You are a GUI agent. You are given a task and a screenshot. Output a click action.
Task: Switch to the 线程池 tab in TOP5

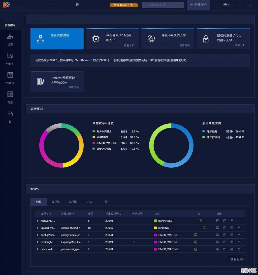click(56, 202)
